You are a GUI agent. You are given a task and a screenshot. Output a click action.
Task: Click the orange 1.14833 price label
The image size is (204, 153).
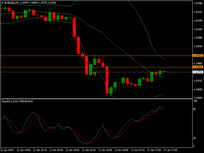pyautogui.click(x=198, y=67)
